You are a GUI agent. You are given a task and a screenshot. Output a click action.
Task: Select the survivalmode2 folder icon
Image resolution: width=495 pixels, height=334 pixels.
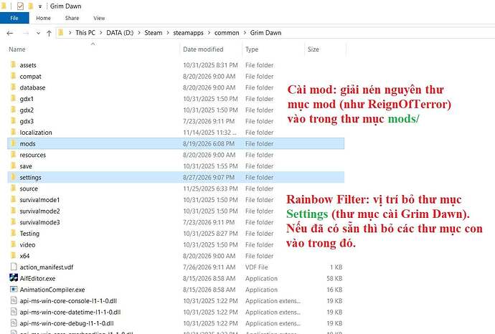point(13,211)
